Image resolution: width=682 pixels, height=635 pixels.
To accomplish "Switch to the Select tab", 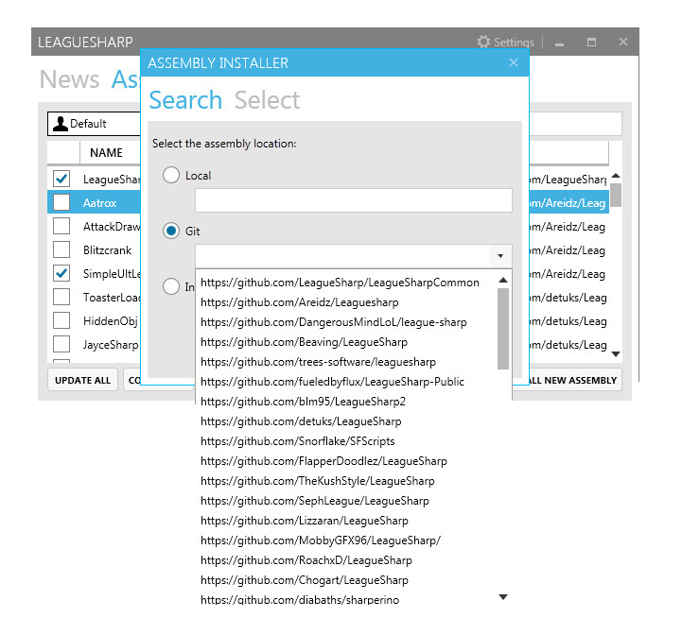I will point(267,100).
